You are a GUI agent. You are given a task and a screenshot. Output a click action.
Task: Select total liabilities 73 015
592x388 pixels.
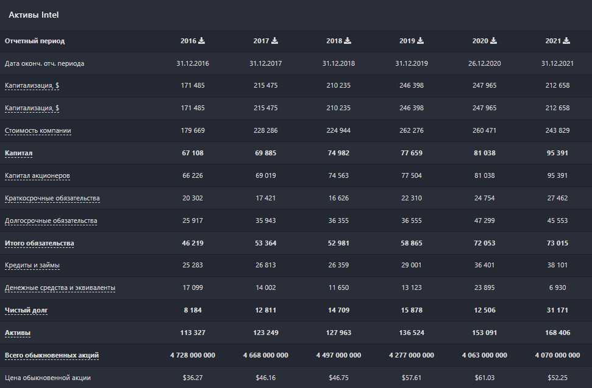pos(557,244)
